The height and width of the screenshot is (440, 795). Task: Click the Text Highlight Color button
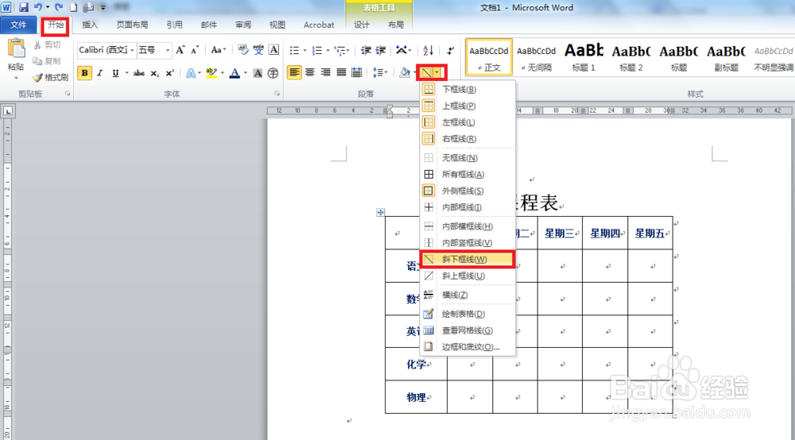click(x=211, y=73)
